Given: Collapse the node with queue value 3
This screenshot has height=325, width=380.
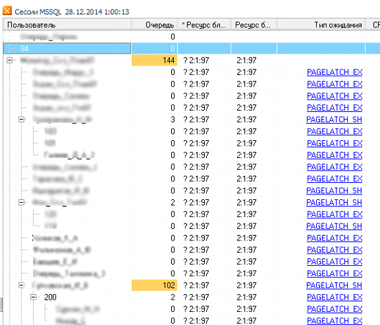Looking at the screenshot, I should [21, 120].
